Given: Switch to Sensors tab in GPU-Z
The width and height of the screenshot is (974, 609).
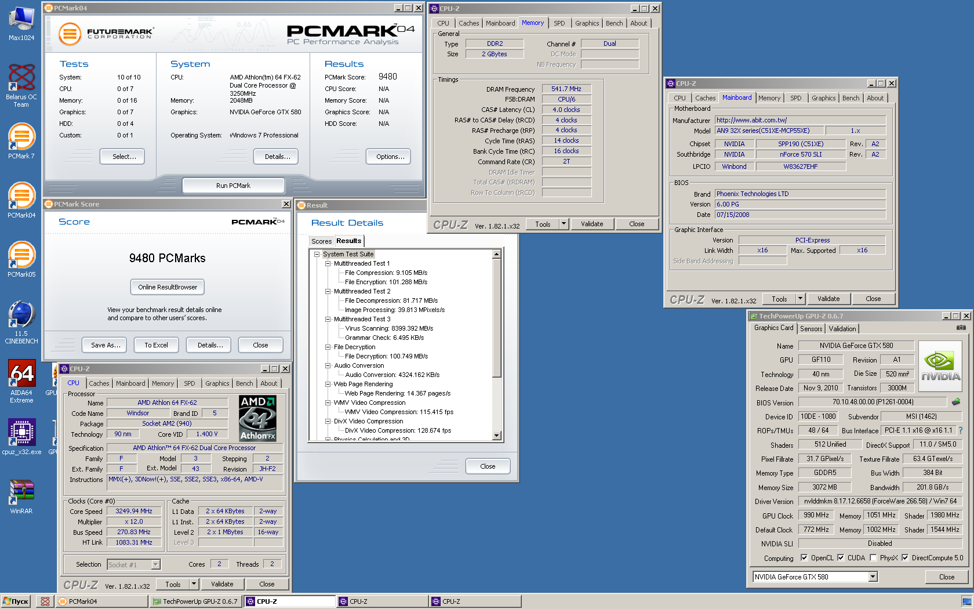Looking at the screenshot, I should (x=811, y=329).
